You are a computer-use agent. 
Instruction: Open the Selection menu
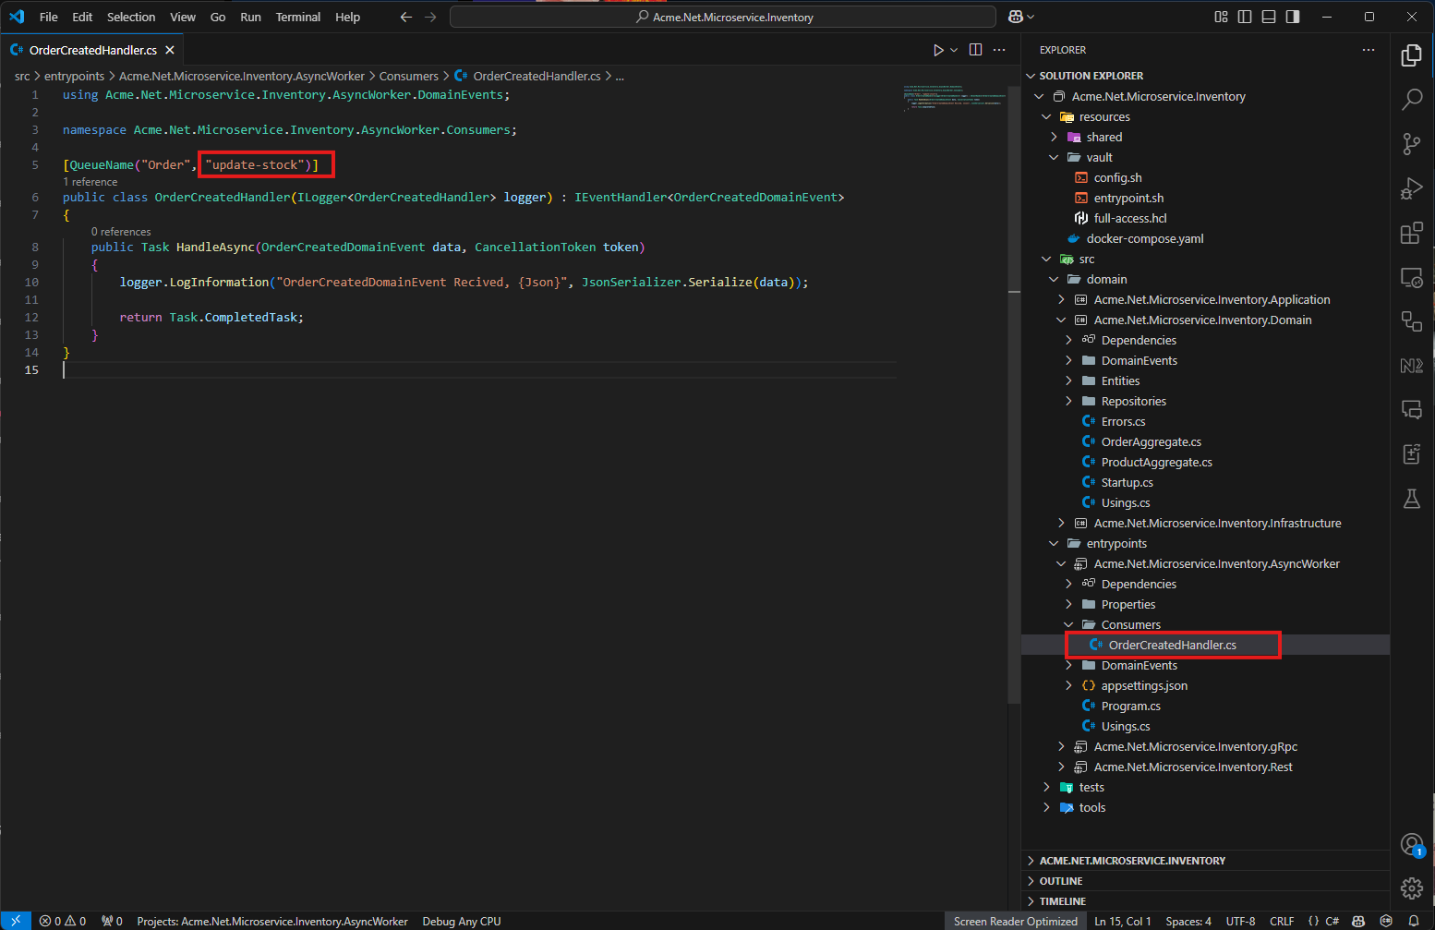click(x=131, y=17)
